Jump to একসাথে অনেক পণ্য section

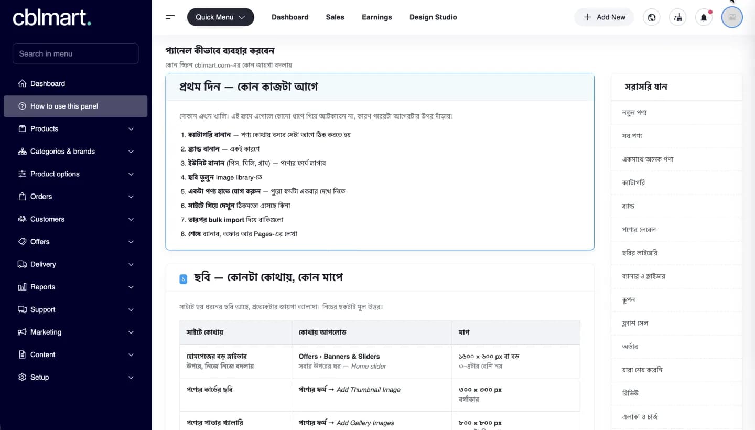pyautogui.click(x=676, y=159)
